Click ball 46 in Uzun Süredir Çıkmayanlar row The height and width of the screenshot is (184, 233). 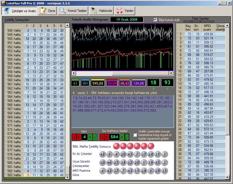click(109, 163)
